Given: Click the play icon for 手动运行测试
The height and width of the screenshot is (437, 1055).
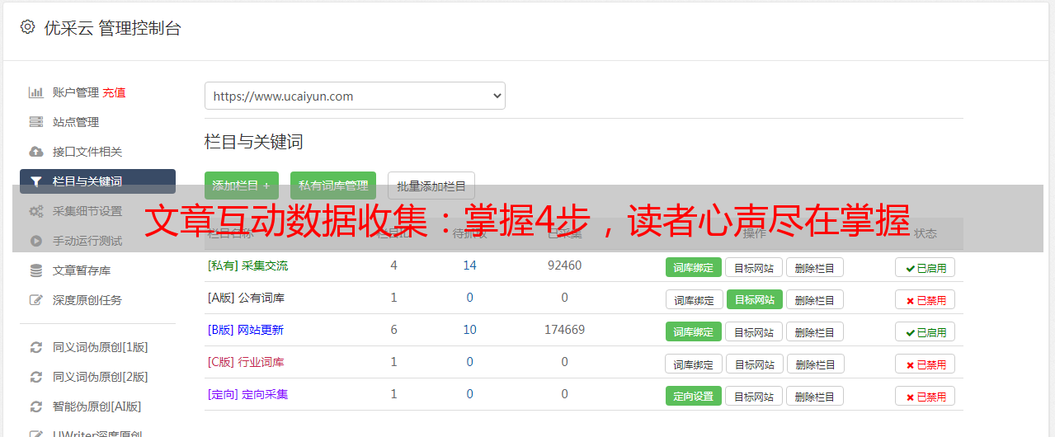Looking at the screenshot, I should 35,241.
